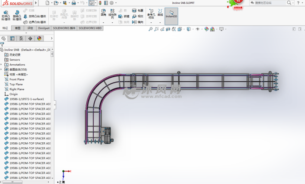Click the Help question mark icon
This screenshot has width=305, height=184.
coord(298,3)
